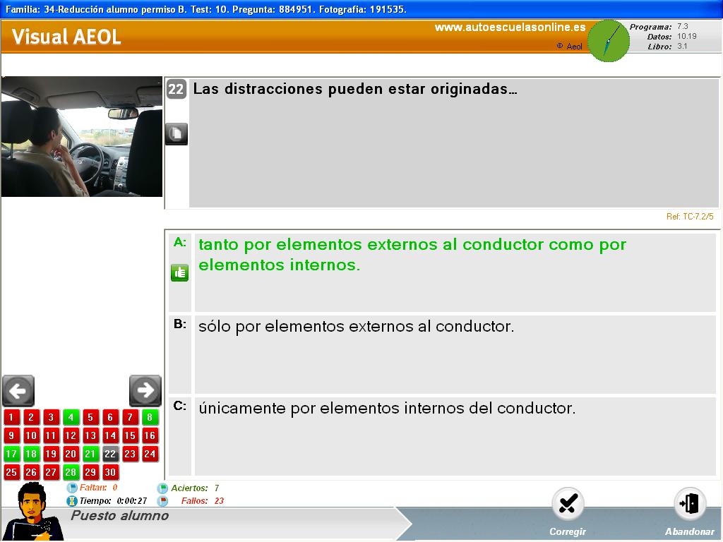Viewport: 723px width, 542px height.
Task: Click the previous question left arrow
Action: 18,390
